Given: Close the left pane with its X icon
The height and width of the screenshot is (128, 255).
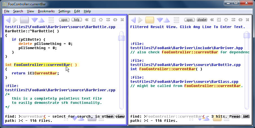Looking at the screenshot, I should point(122,20).
